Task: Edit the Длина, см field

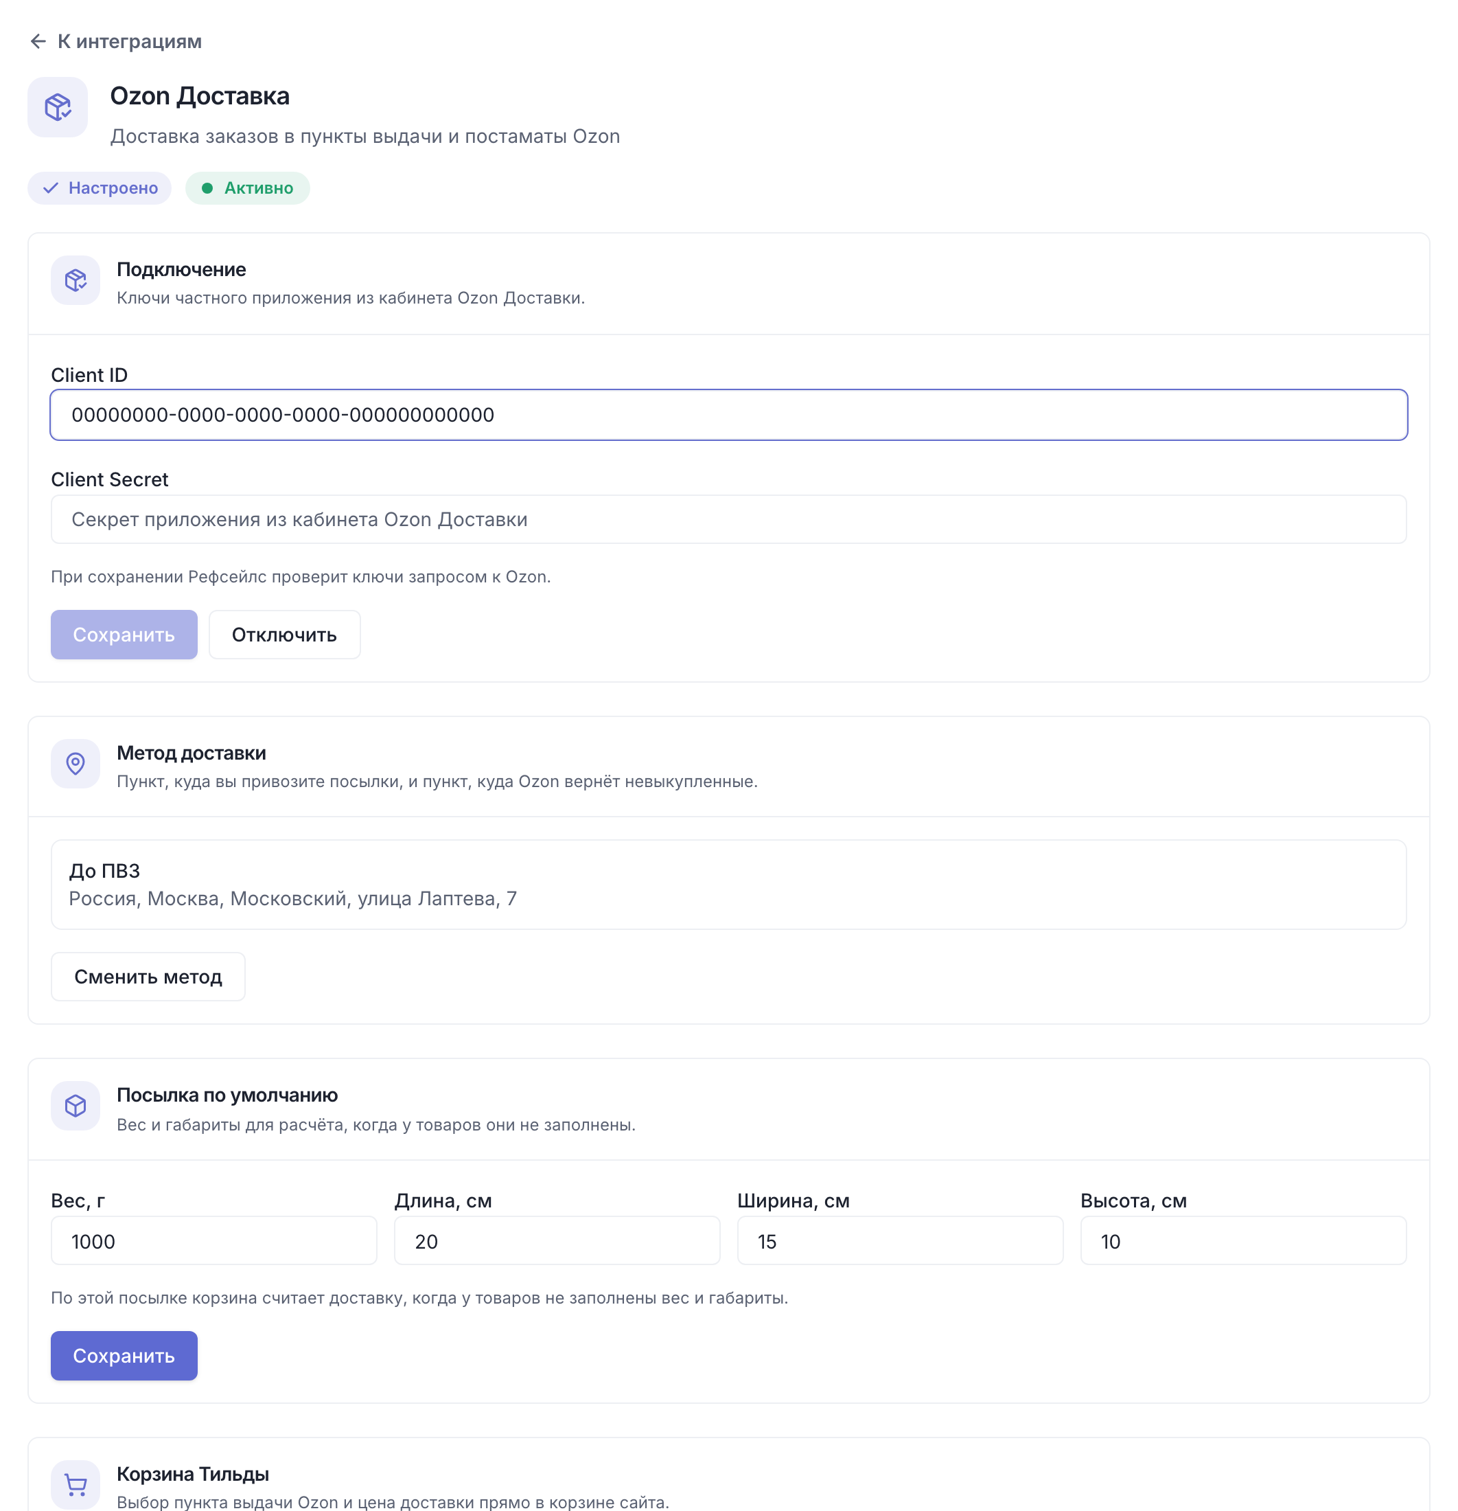Action: click(557, 1241)
